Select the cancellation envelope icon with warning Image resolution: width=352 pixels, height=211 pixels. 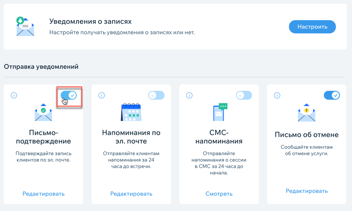(306, 112)
